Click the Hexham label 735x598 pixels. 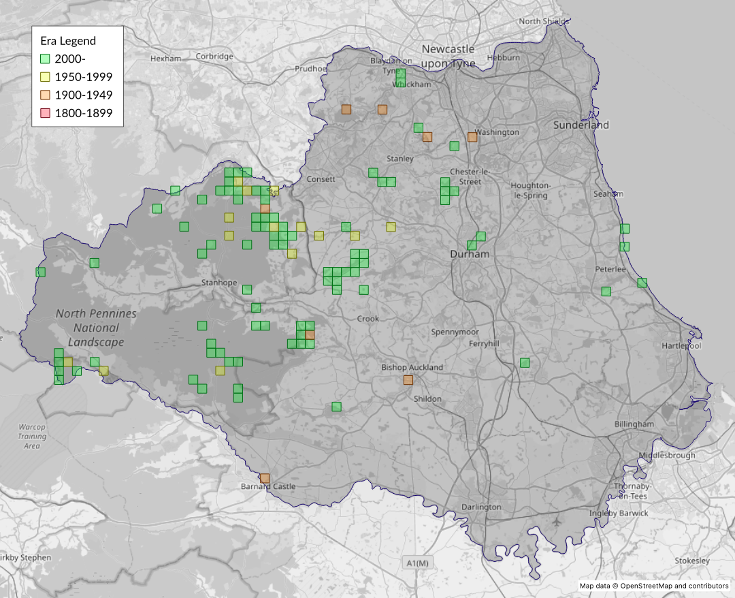pos(165,59)
